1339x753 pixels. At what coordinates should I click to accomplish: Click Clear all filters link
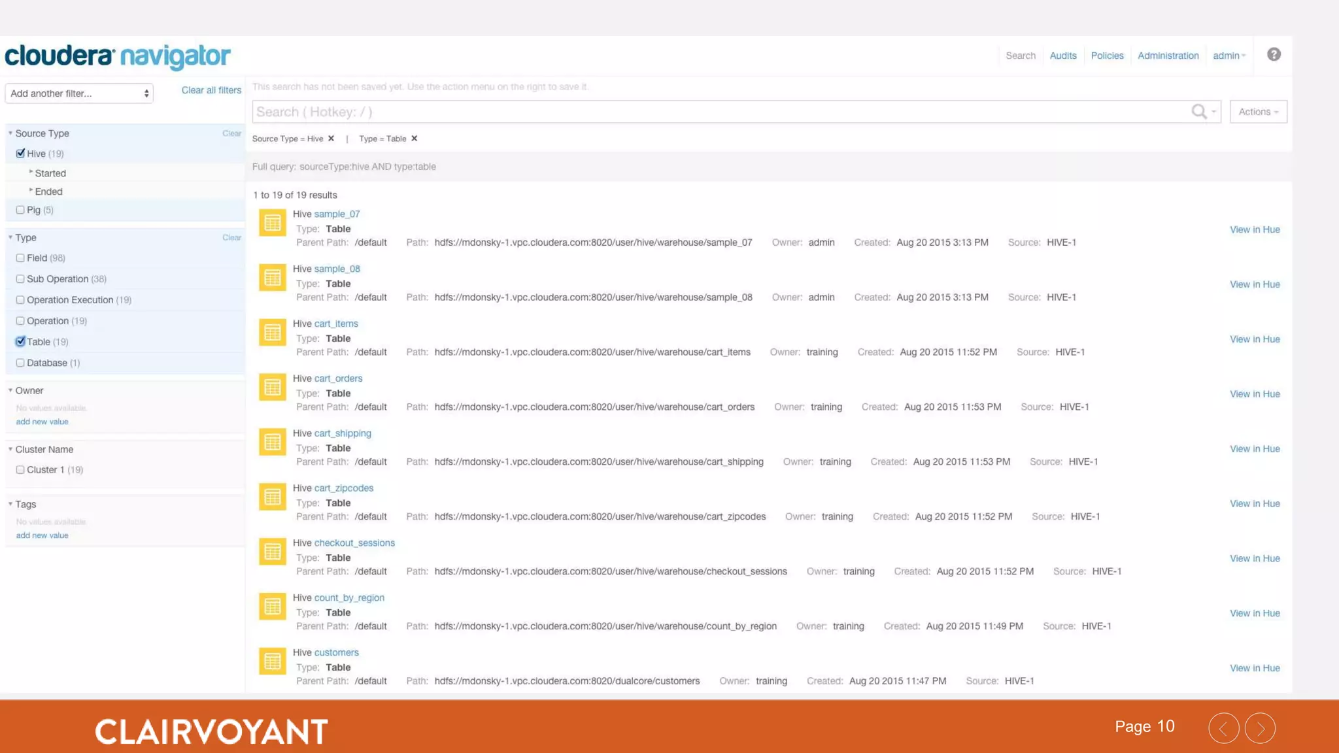point(211,90)
